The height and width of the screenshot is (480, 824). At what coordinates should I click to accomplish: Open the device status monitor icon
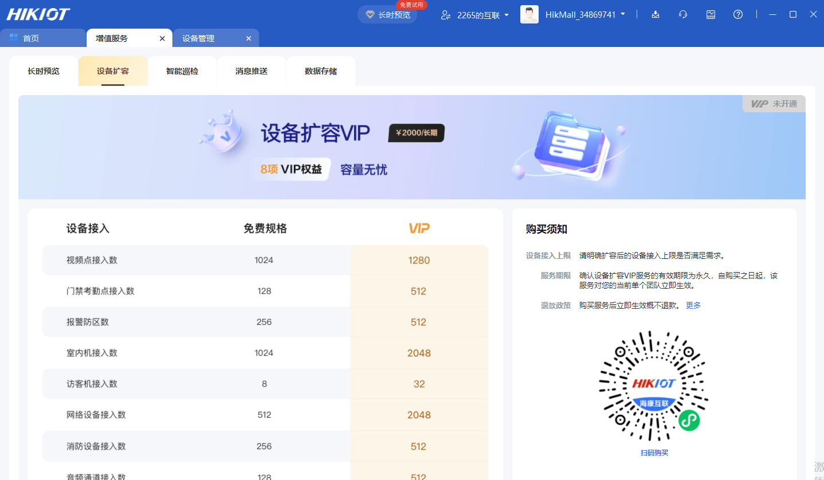coord(711,14)
